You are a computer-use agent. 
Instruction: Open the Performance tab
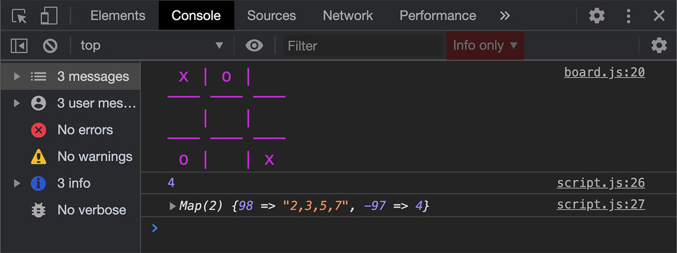(437, 16)
